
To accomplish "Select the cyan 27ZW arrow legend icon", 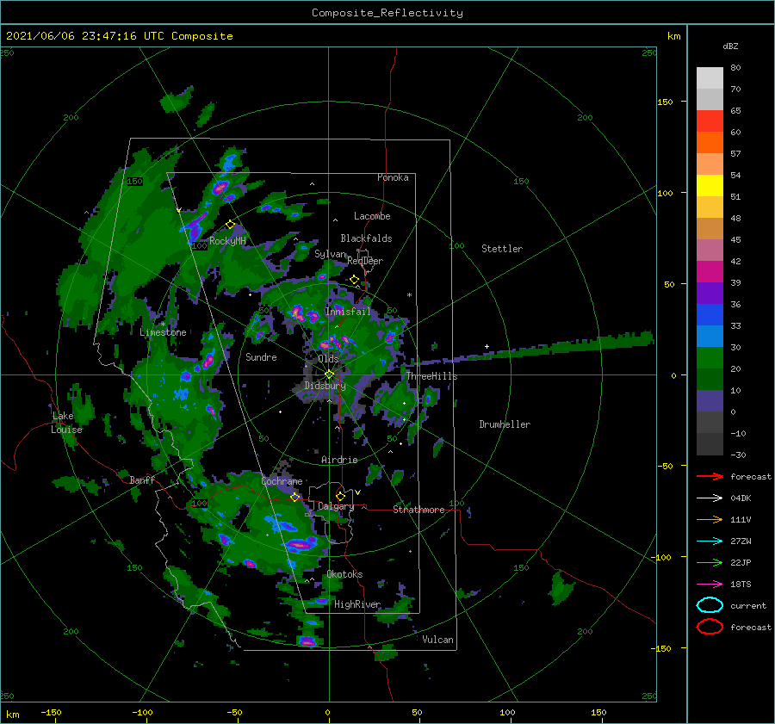I will [710, 541].
